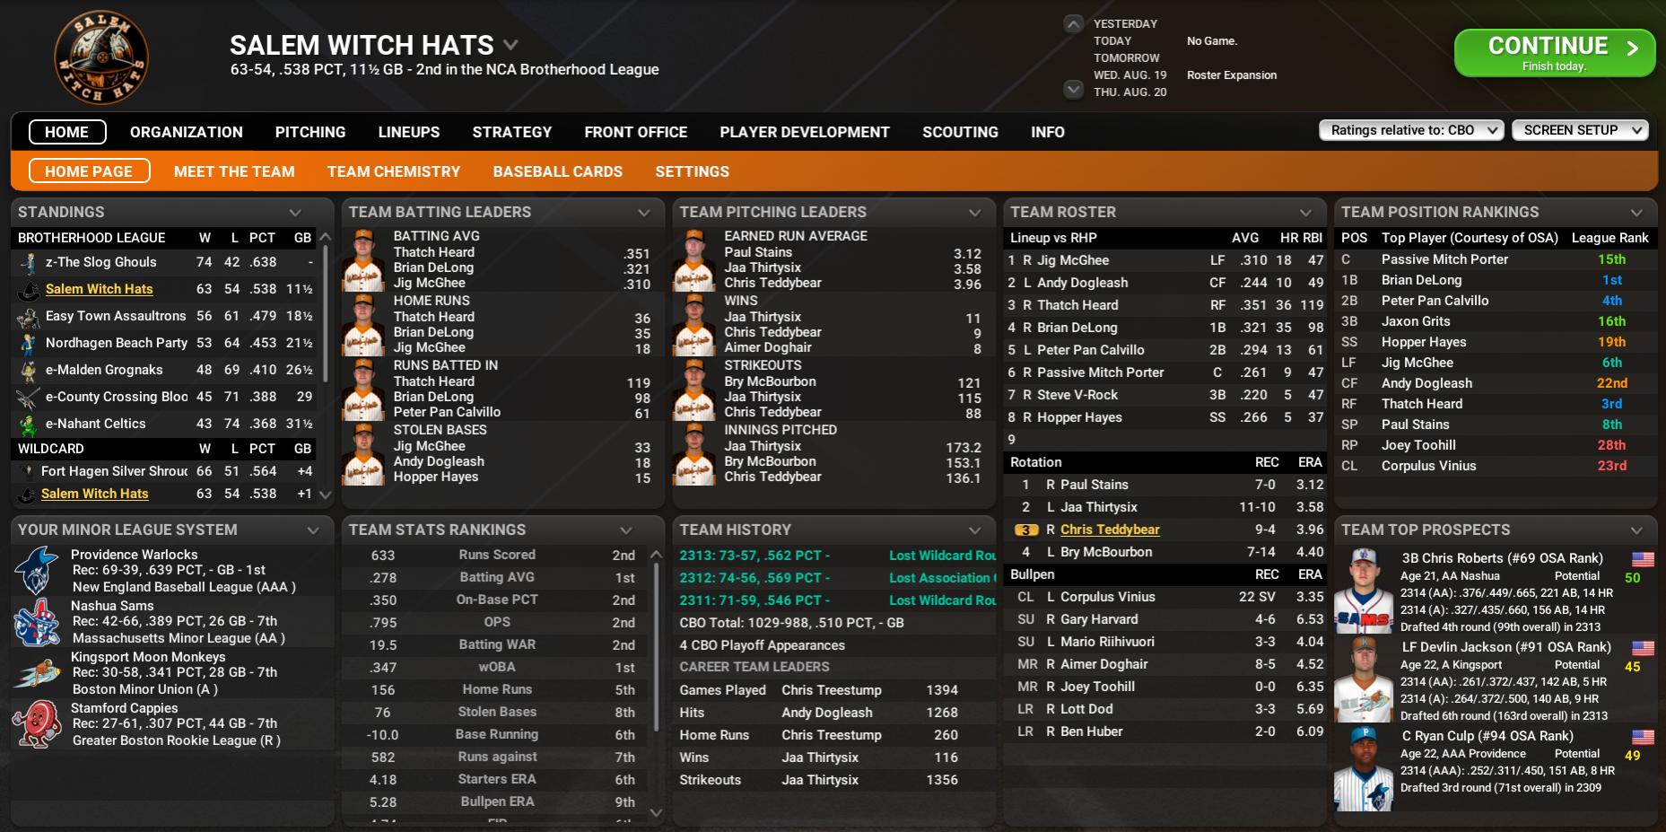Viewport: 1666px width, 832px height.
Task: Click the Slog Ghouls team icon in standings
Action: [30, 263]
